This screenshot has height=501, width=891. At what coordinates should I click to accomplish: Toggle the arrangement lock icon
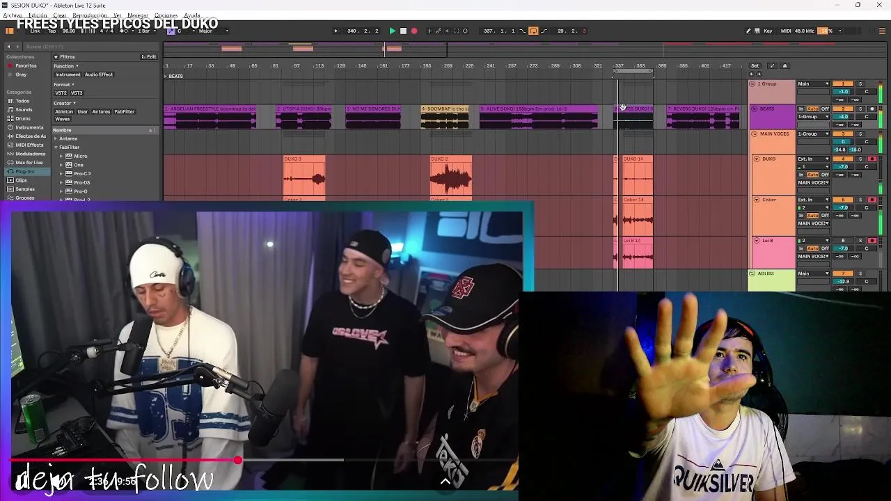[x=784, y=66]
